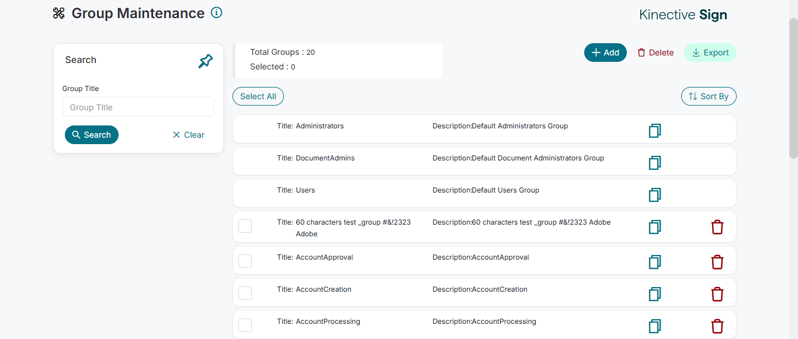
Task: Delete the AccountApproval group using trash icon
Action: pyautogui.click(x=717, y=262)
